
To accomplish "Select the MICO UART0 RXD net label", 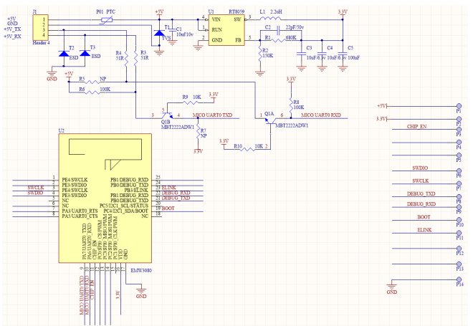I will click(x=320, y=115).
